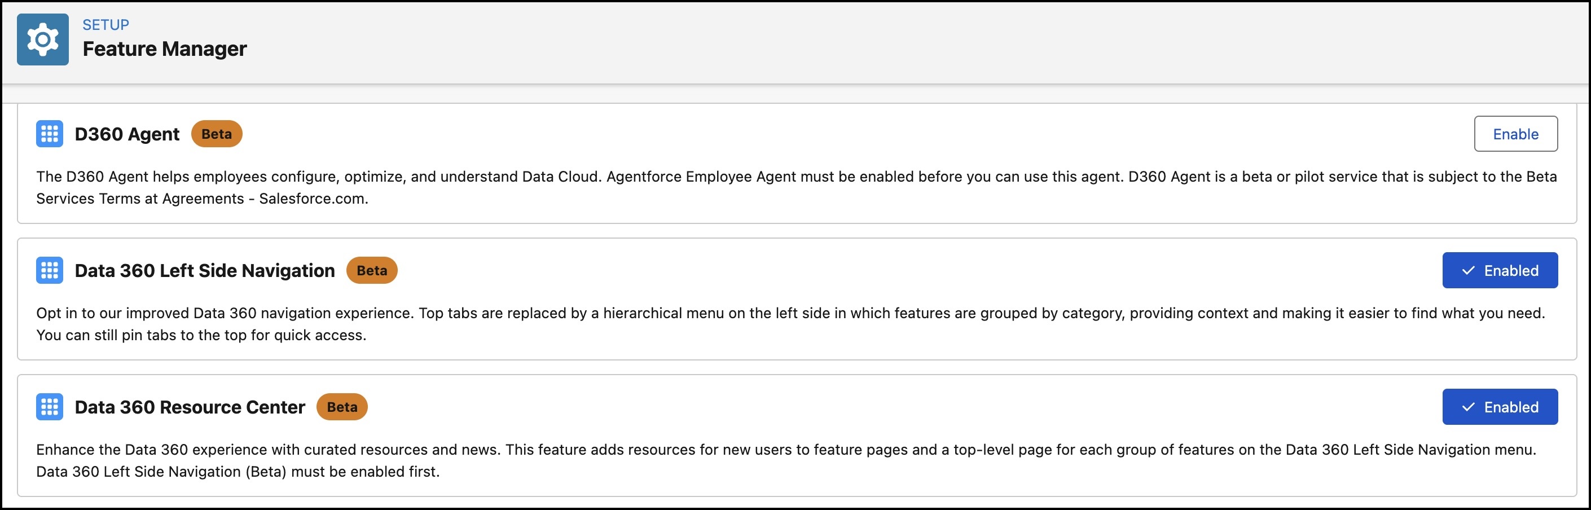
Task: Click the D360 Agent heading
Action: [128, 134]
